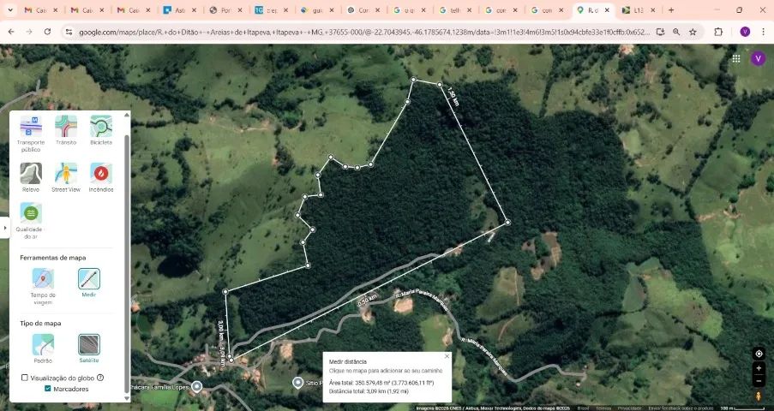Switch to the L13 browser tab
This screenshot has width=774, height=411.
(x=638, y=10)
